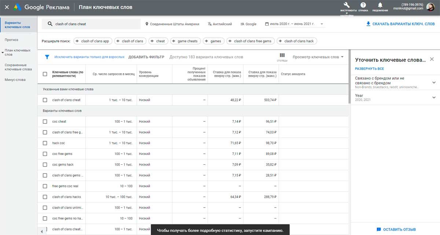Check the 'coc free gems' row checkbox
440x235 pixels.
click(45, 154)
